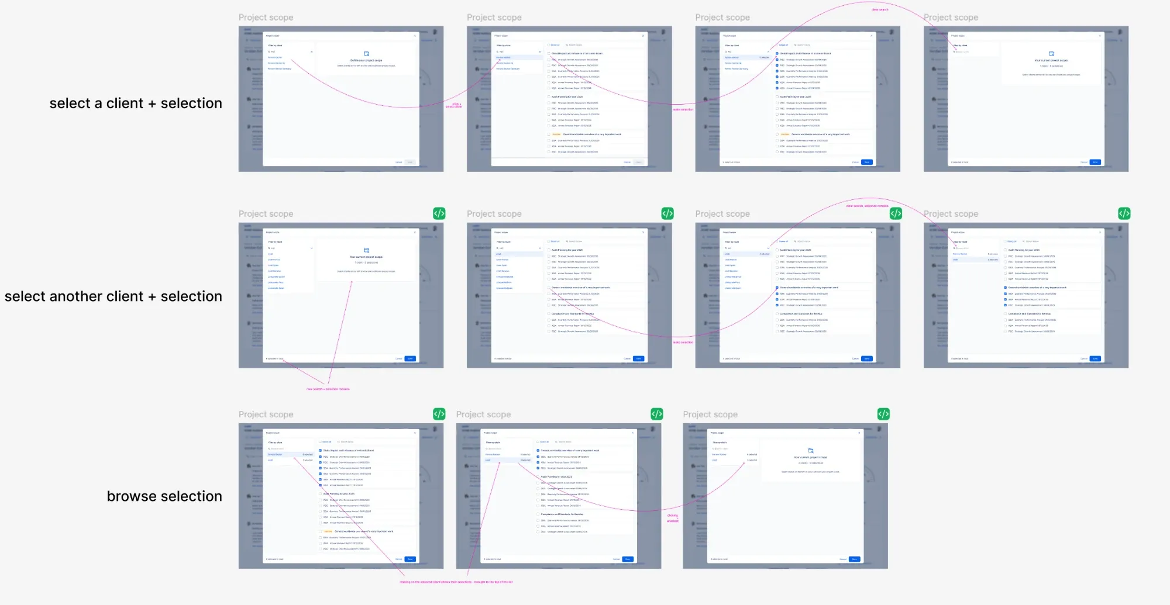Tick 'Compliance and Standards' in the second frame of the 'browse selection' row
1170x605 pixels.
(x=539, y=514)
